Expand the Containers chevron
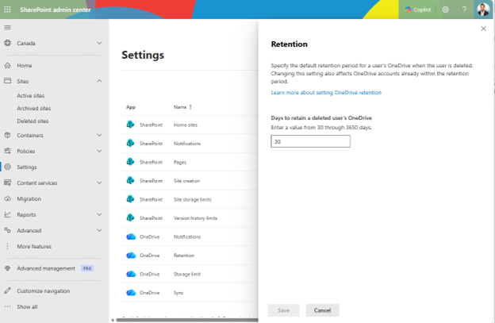The width and height of the screenshot is (495, 323). click(x=99, y=135)
